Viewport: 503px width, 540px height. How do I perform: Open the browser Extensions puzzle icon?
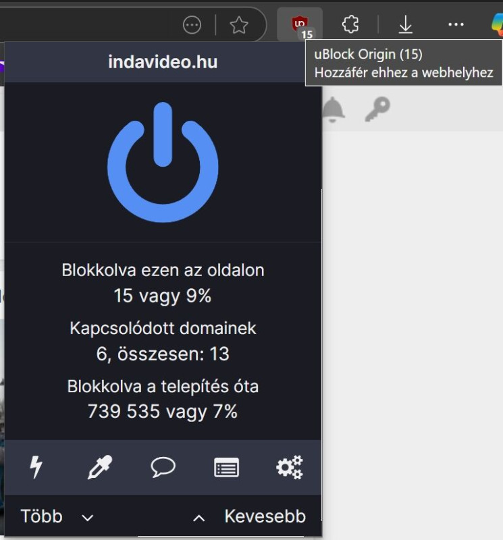pyautogui.click(x=350, y=25)
